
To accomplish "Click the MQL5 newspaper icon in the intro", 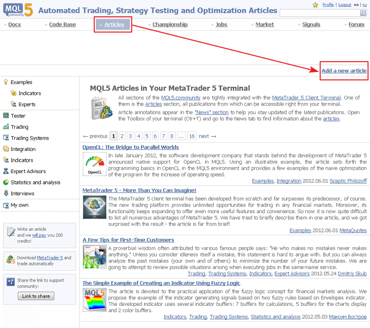I will pos(102,108).
